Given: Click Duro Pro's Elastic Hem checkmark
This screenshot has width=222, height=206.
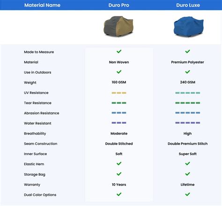Looking at the screenshot, I should click(119, 163).
